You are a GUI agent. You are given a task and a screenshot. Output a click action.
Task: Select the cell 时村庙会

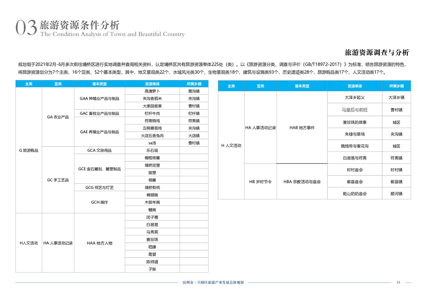pos(355,170)
